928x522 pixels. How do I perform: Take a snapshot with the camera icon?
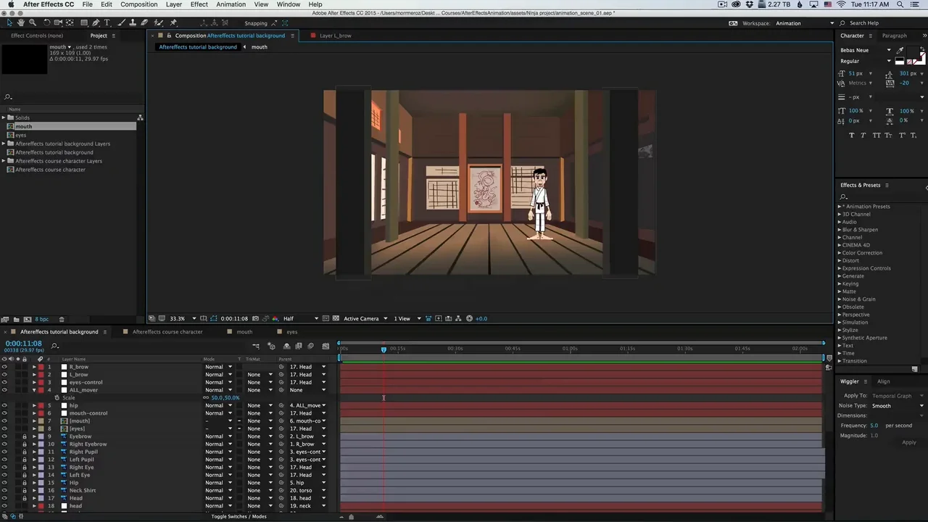[255, 318]
